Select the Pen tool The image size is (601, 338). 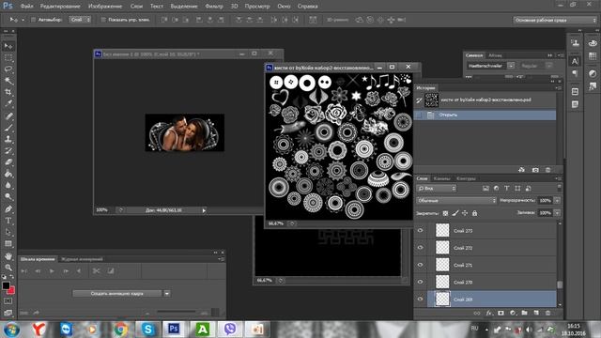click(8, 209)
